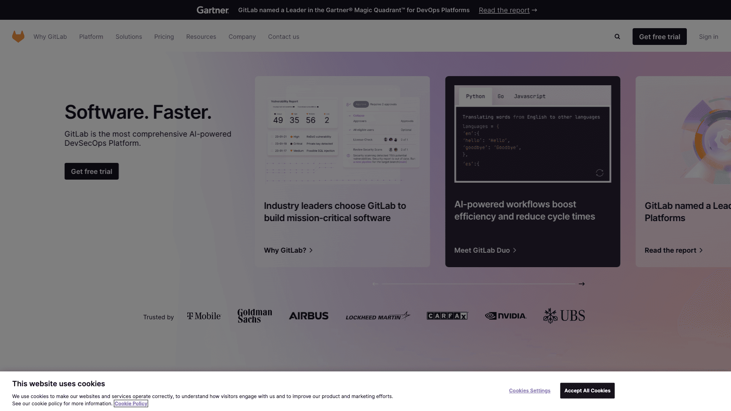Open Read the report card link
Image resolution: width=731 pixels, height=411 pixels.
tap(674, 250)
